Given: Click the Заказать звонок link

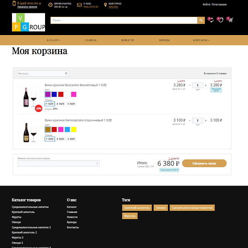Looking at the screenshot, I should 27,7.
